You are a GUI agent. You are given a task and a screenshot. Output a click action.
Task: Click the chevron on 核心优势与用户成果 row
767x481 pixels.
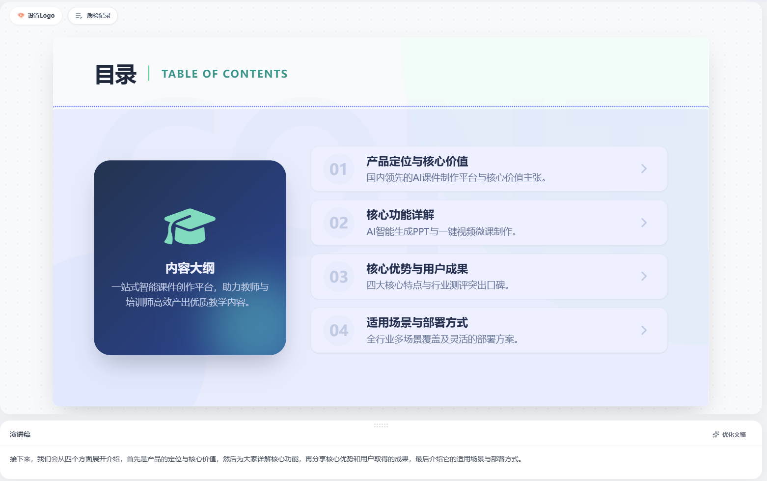[x=644, y=276]
